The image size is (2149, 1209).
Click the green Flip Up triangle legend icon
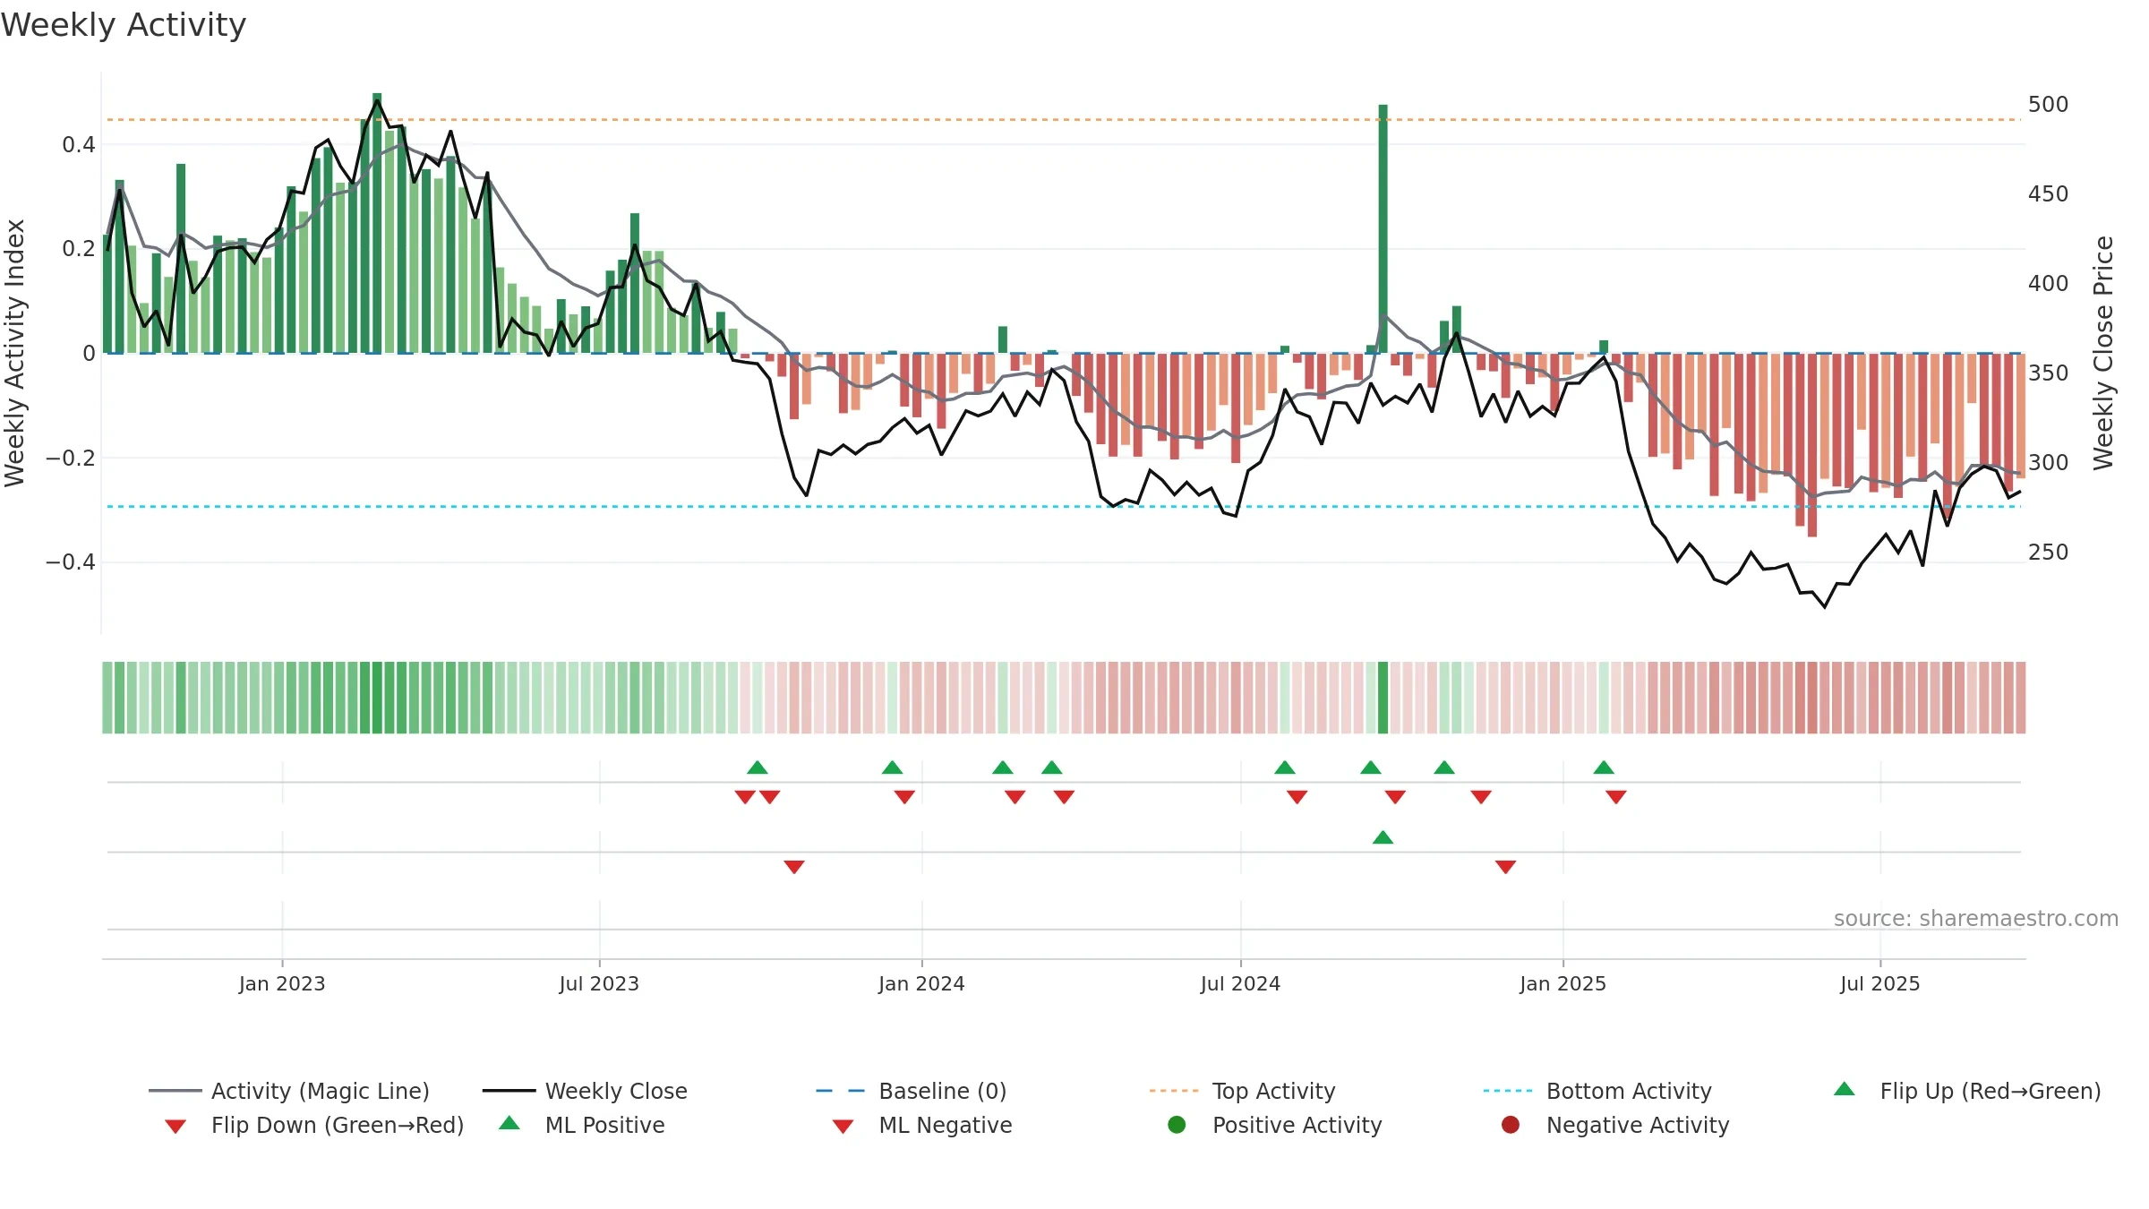[1845, 1089]
